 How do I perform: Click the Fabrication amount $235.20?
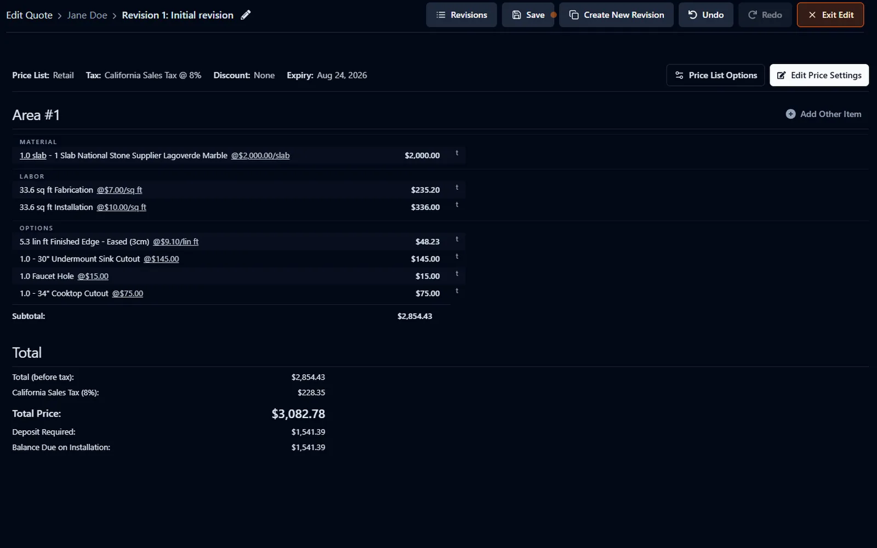point(425,190)
